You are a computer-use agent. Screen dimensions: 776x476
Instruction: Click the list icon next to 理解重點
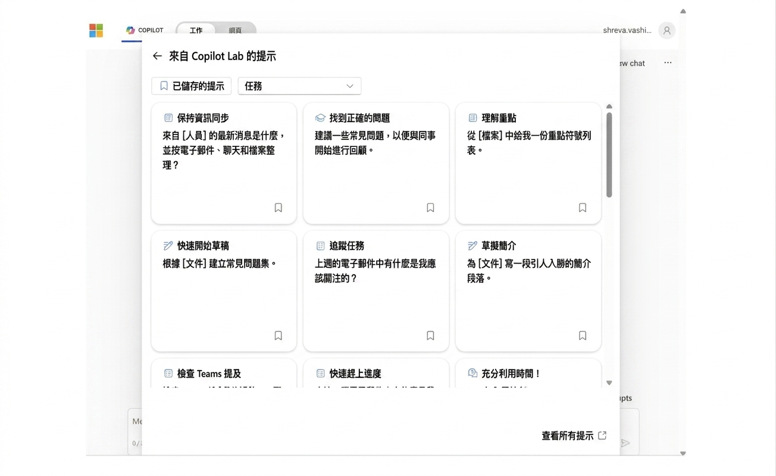pyautogui.click(x=473, y=118)
